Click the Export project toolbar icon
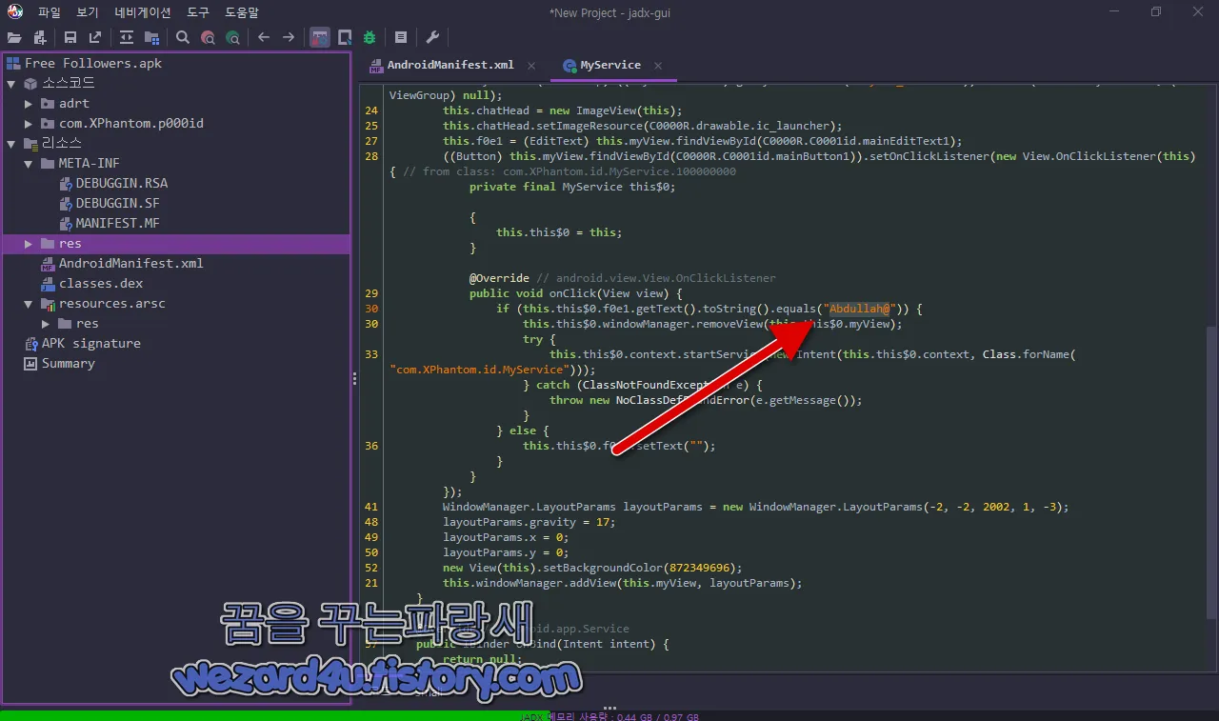Image resolution: width=1219 pixels, height=721 pixels. [95, 37]
